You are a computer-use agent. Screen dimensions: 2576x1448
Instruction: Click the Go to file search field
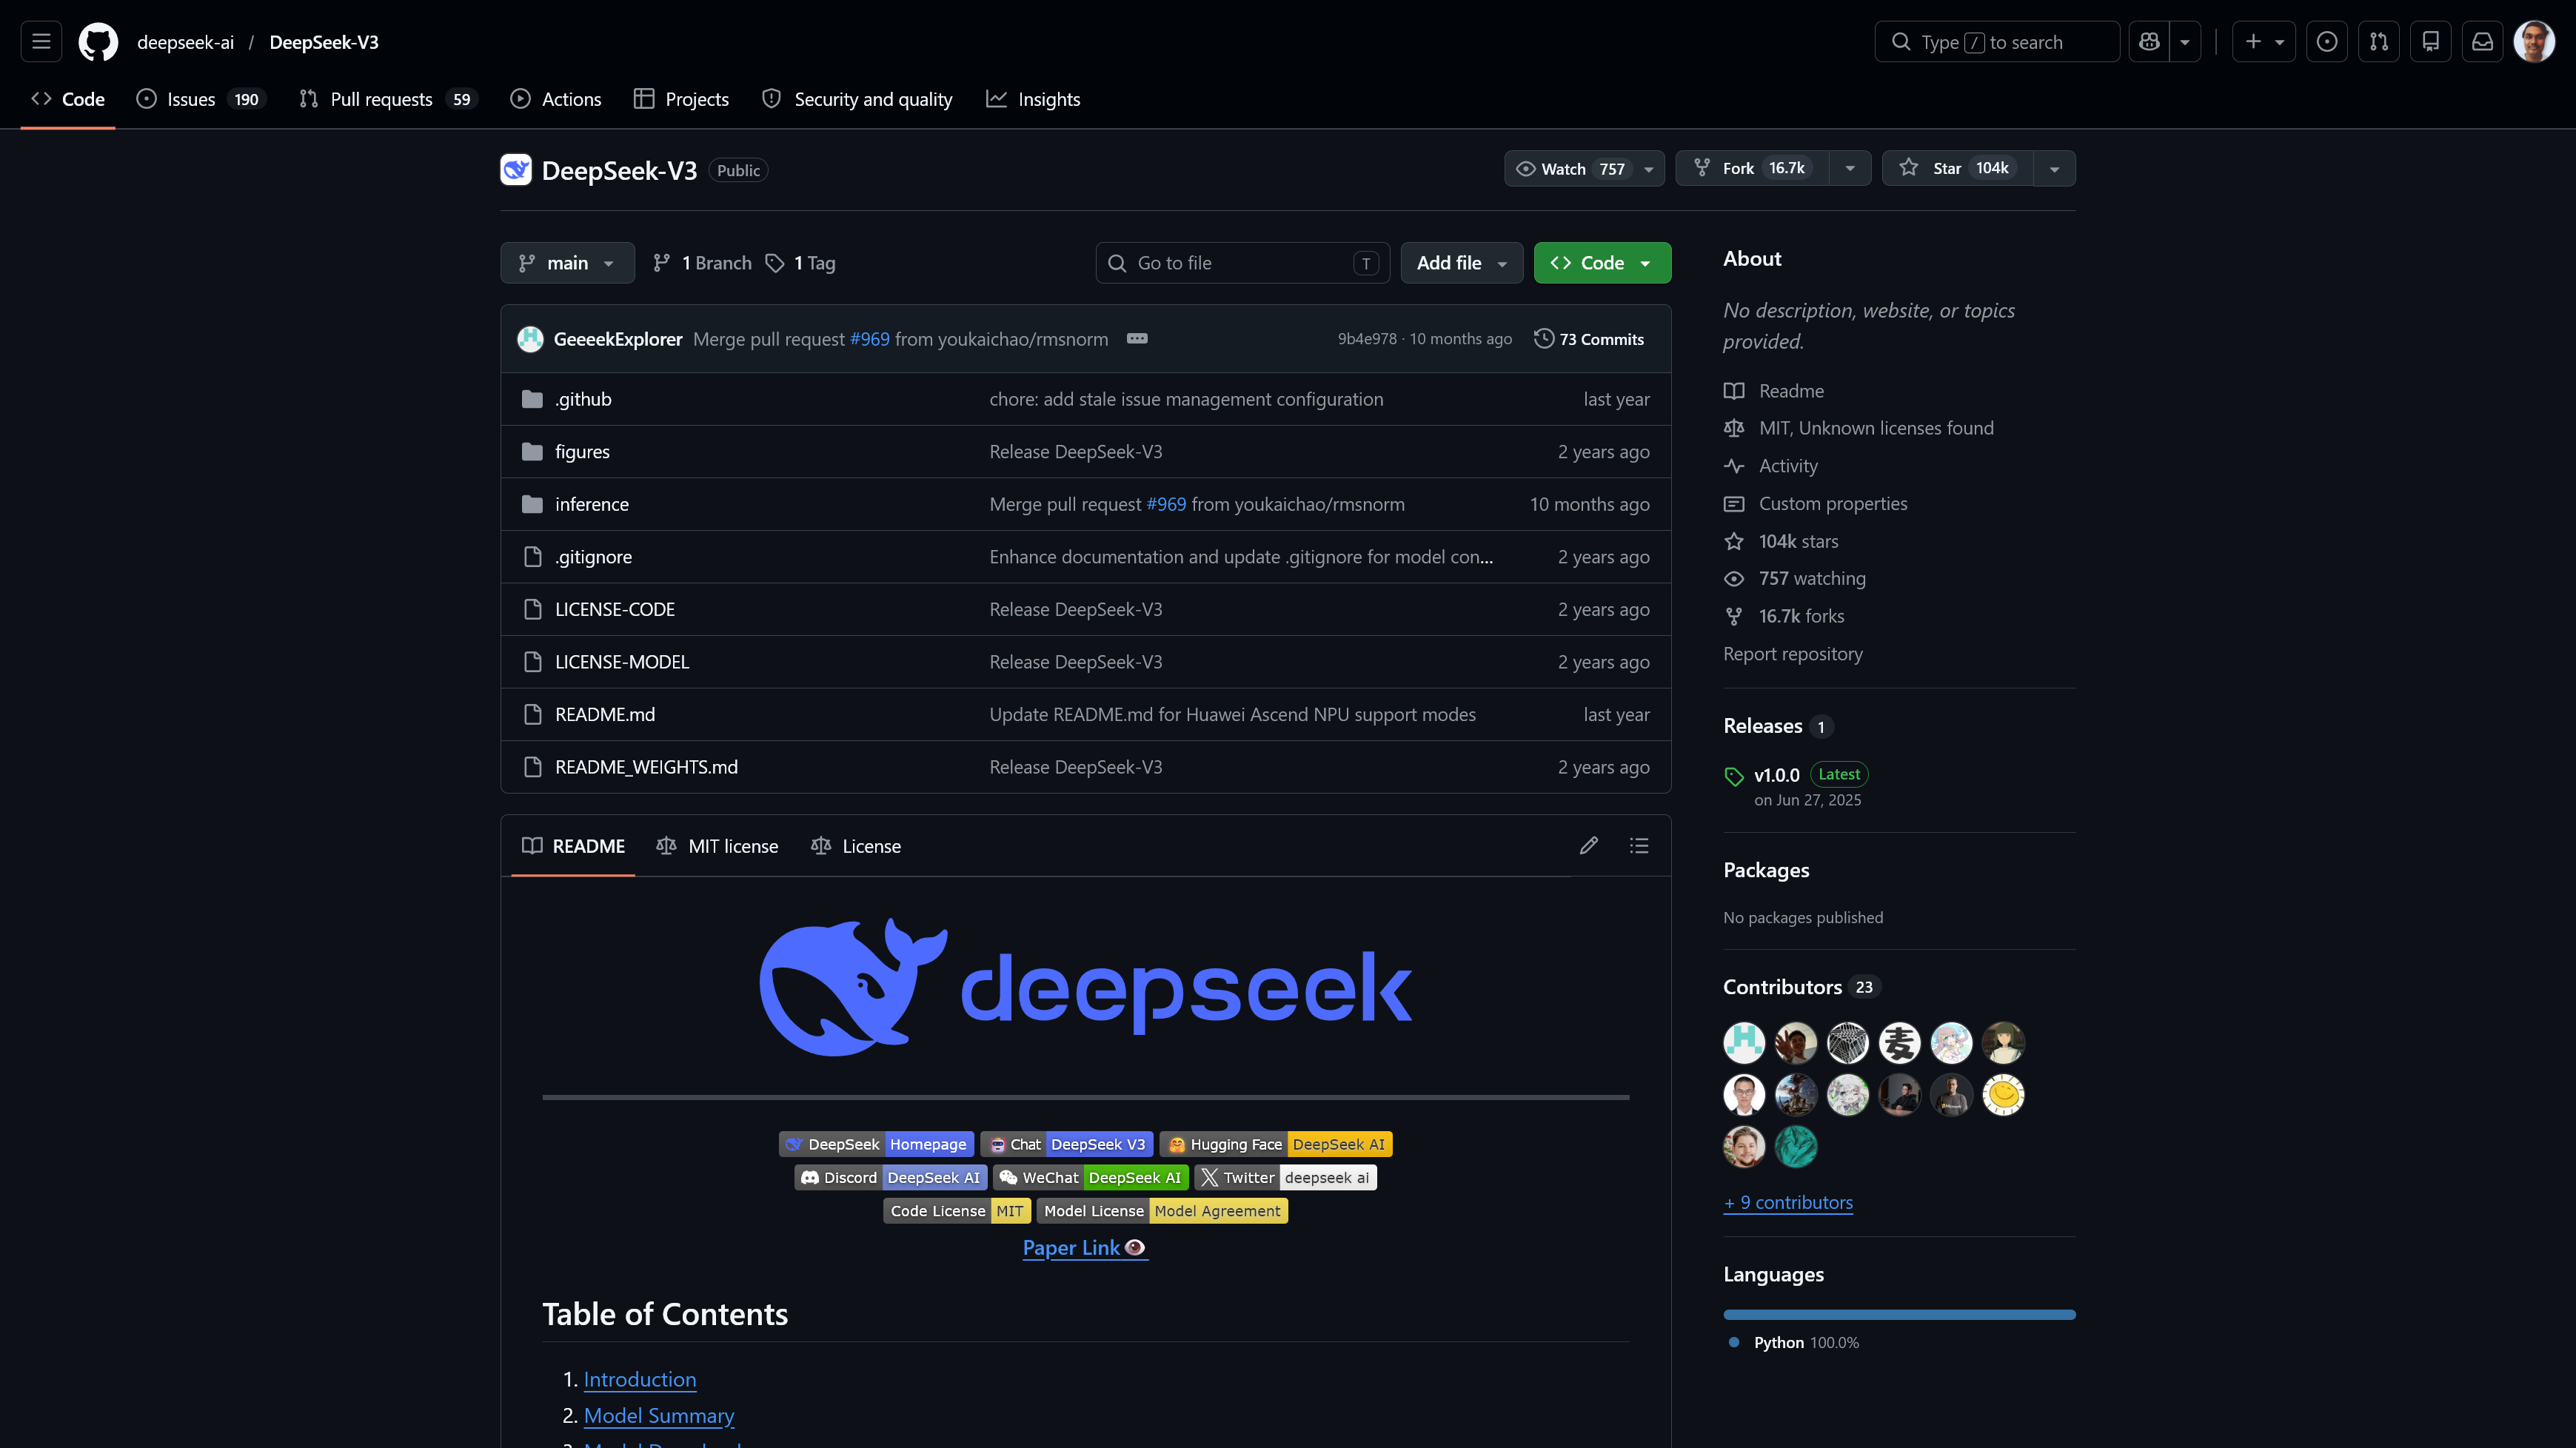[x=1242, y=263]
